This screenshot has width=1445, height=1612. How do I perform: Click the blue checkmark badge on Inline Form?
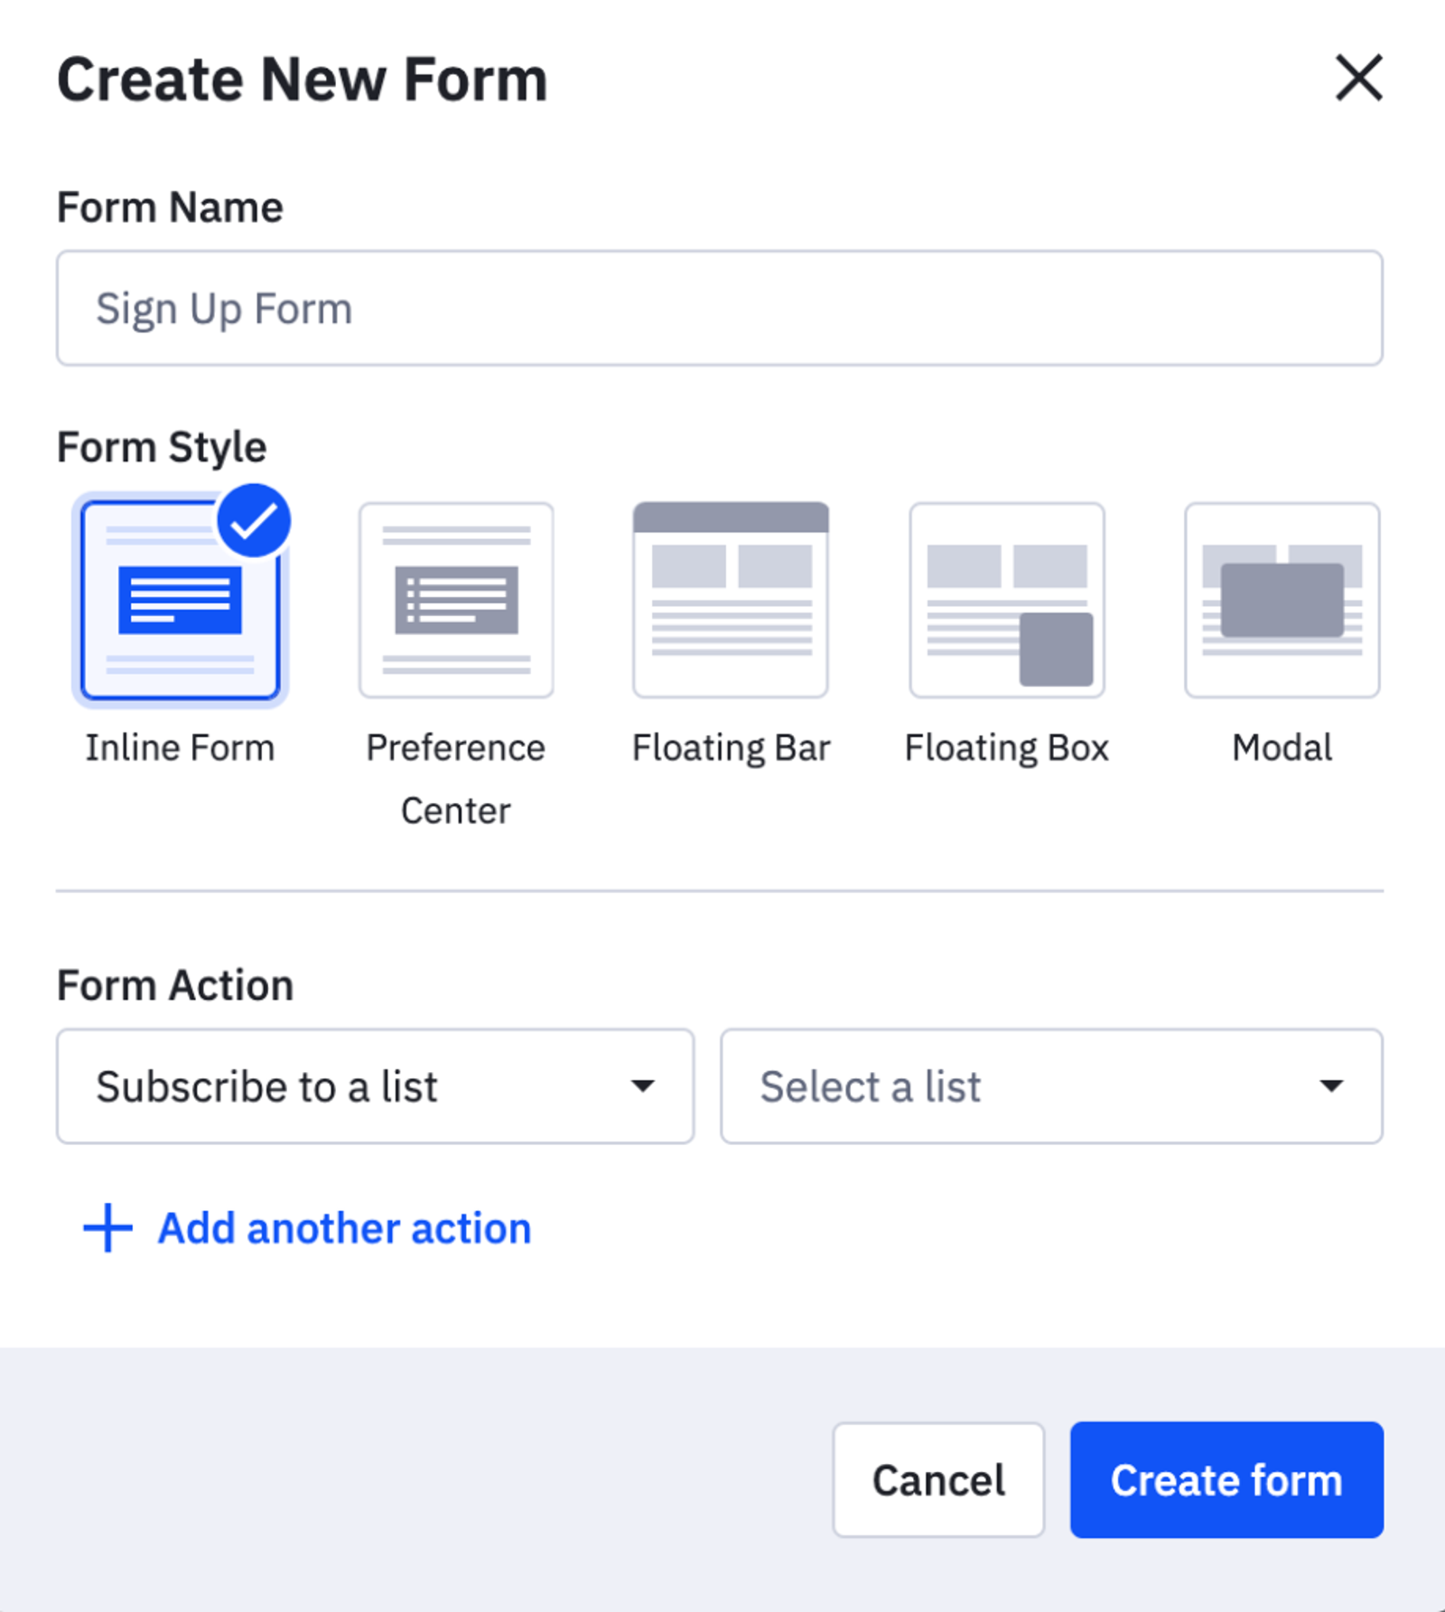pyautogui.click(x=254, y=521)
